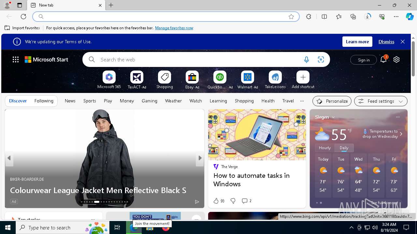The width and height of the screenshot is (417, 234).
Task: Open Settings and more ellipsis menu
Action: [396, 17]
